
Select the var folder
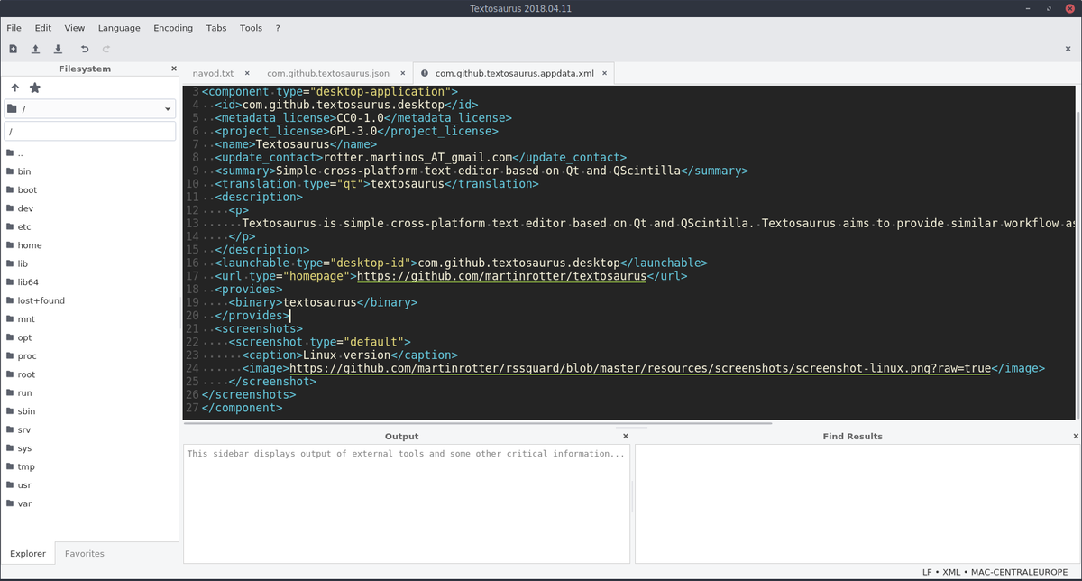[x=89, y=503]
